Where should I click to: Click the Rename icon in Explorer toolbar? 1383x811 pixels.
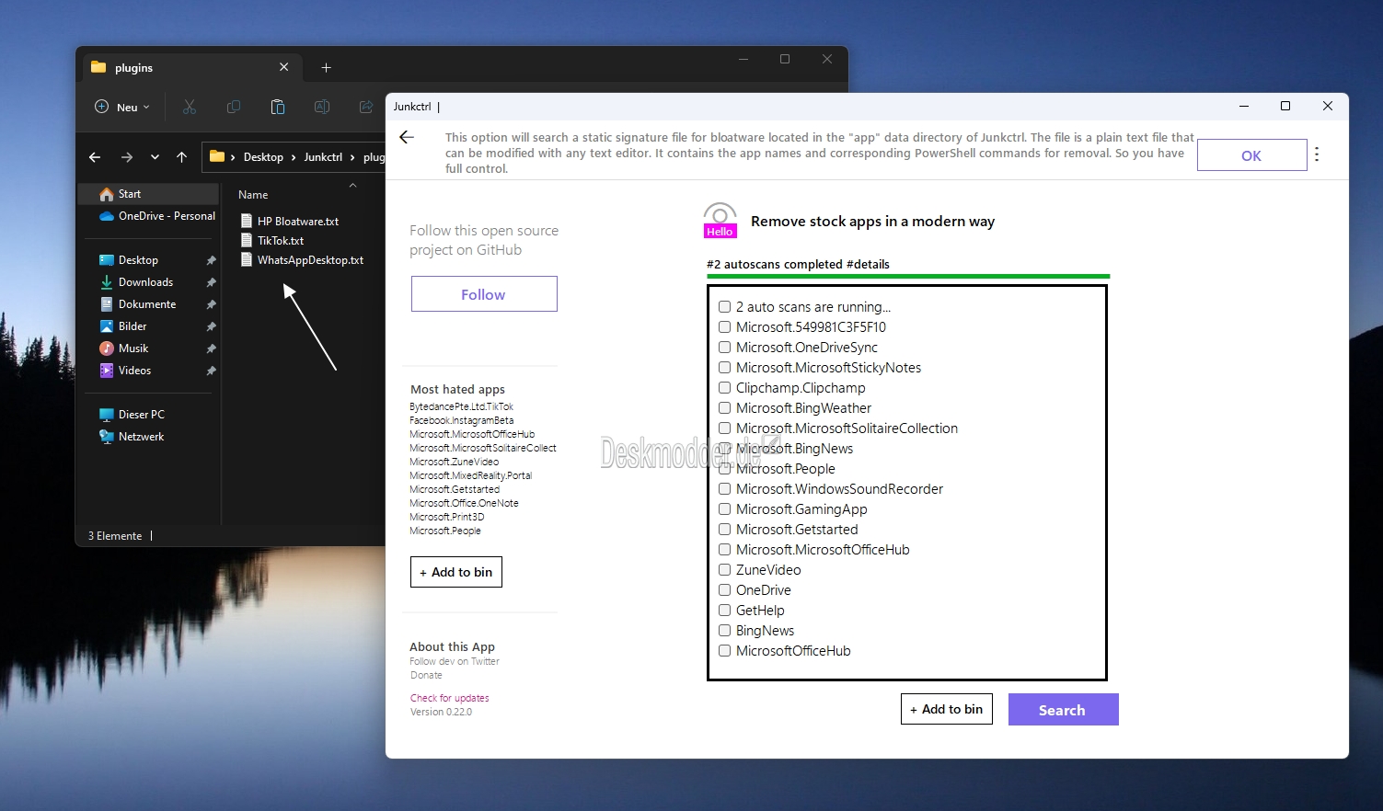click(x=322, y=108)
